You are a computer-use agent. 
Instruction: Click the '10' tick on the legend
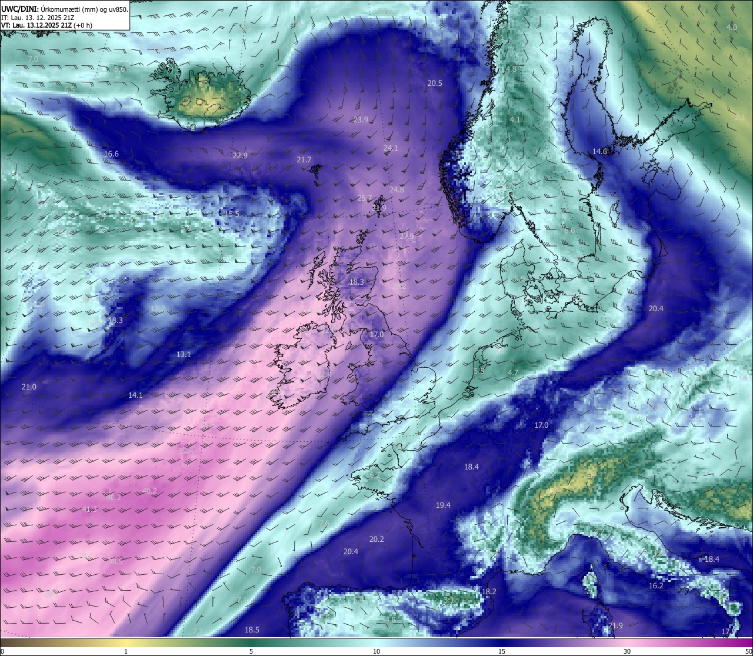click(x=376, y=651)
